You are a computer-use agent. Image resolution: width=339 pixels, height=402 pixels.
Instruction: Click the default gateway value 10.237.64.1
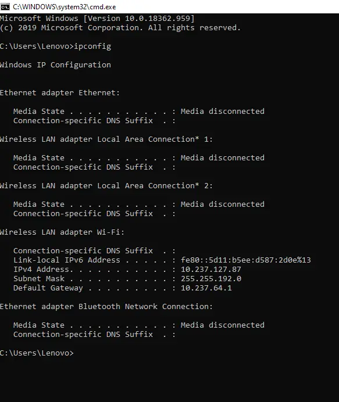click(x=206, y=288)
